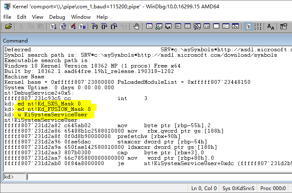Click the hand breakpoint toolbar icon
292x193 pixels.
136,27
